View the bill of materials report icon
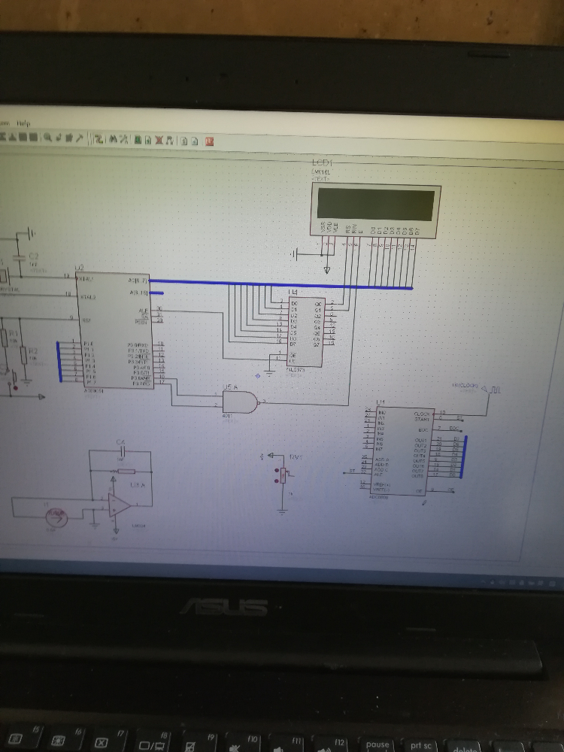 click(183, 141)
